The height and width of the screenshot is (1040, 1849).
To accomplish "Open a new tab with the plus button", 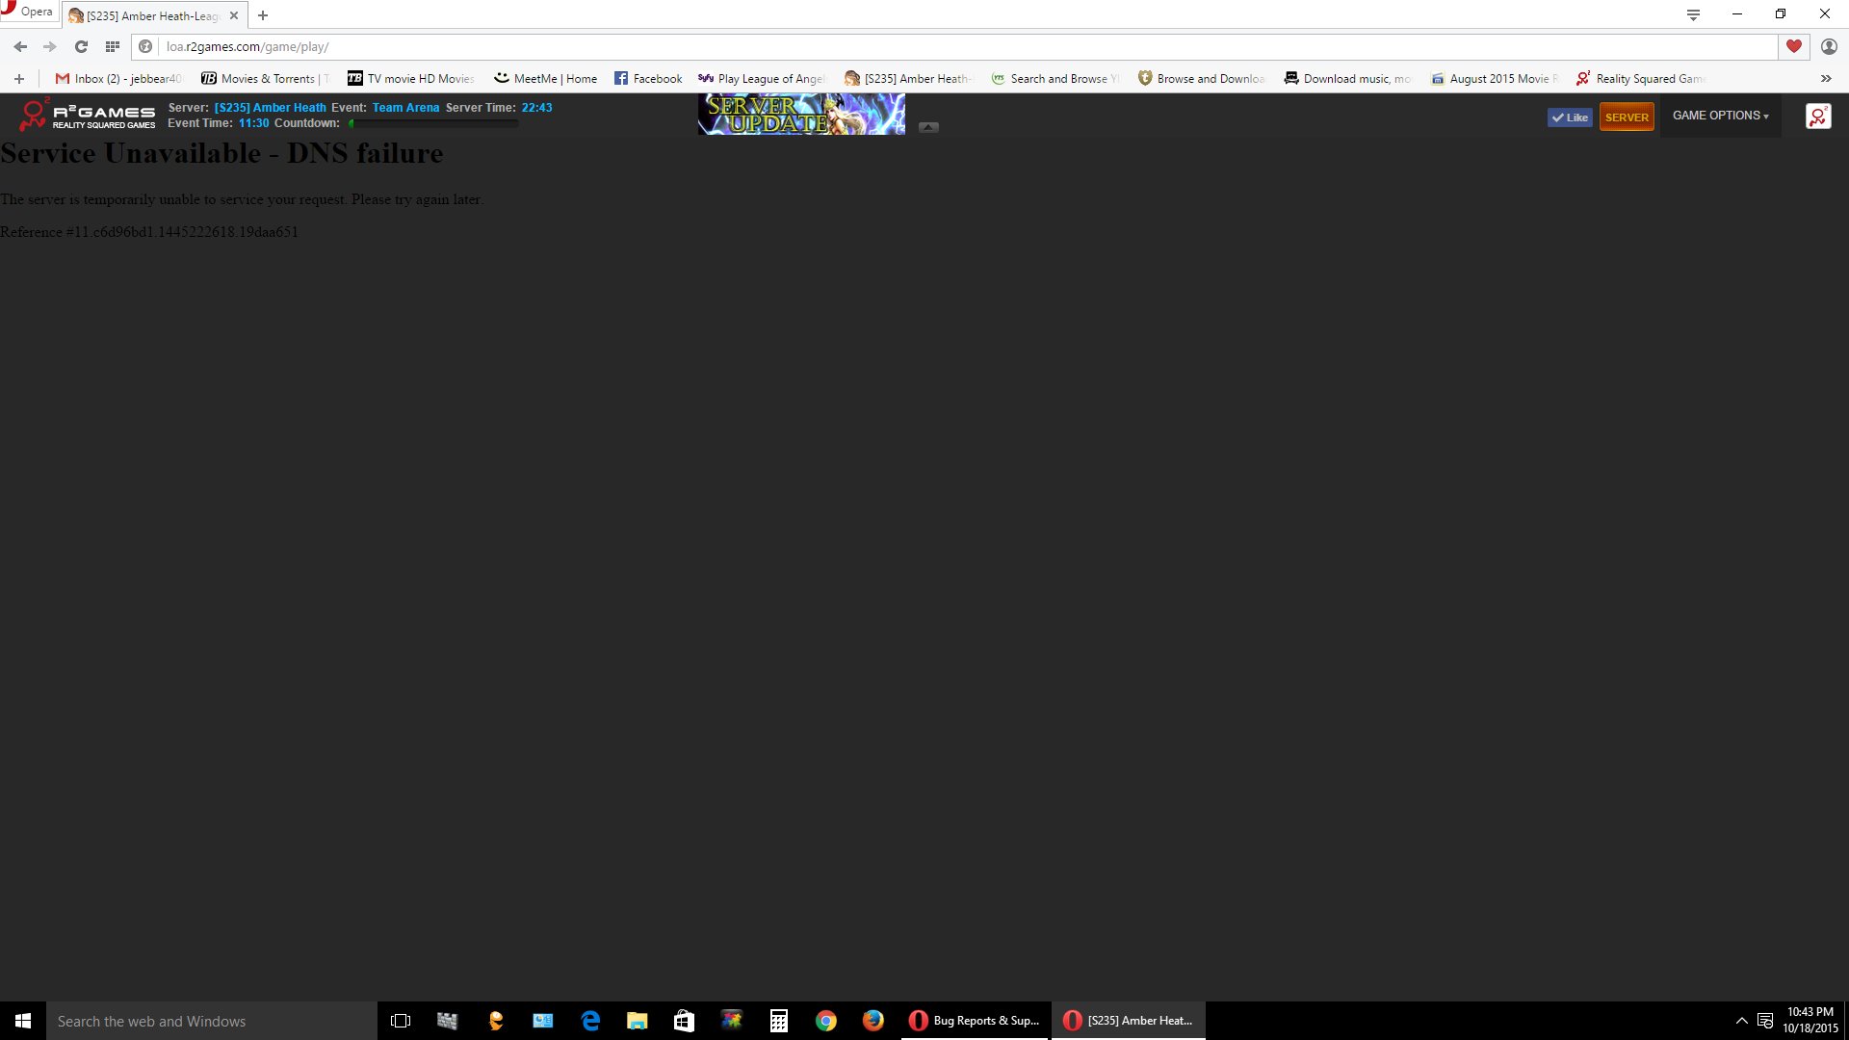I will (x=263, y=15).
